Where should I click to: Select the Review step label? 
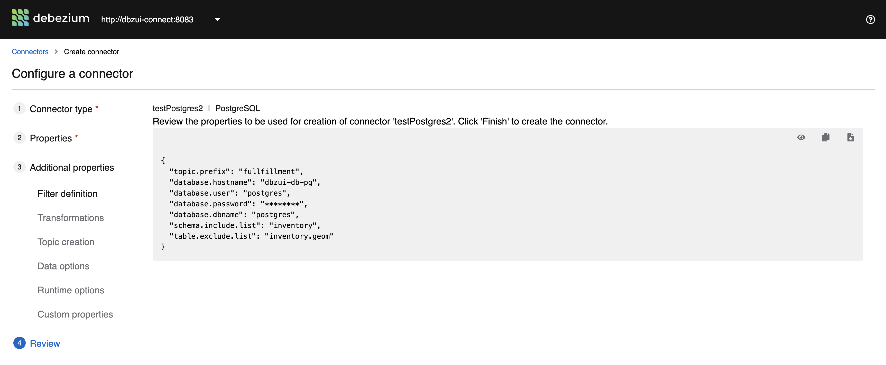(45, 343)
